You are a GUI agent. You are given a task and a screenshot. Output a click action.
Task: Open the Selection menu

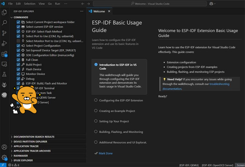coord(30,4)
